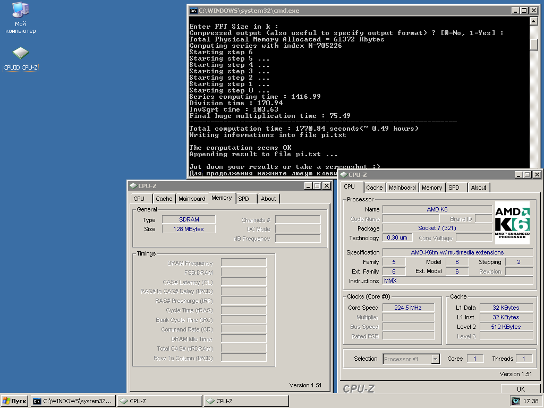Click the processor CPU-Z window title icon

pyautogui.click(x=344, y=175)
